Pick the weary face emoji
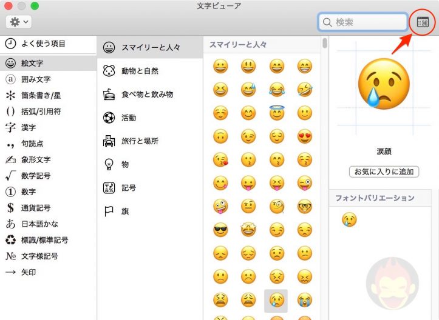 pyautogui.click(x=248, y=300)
